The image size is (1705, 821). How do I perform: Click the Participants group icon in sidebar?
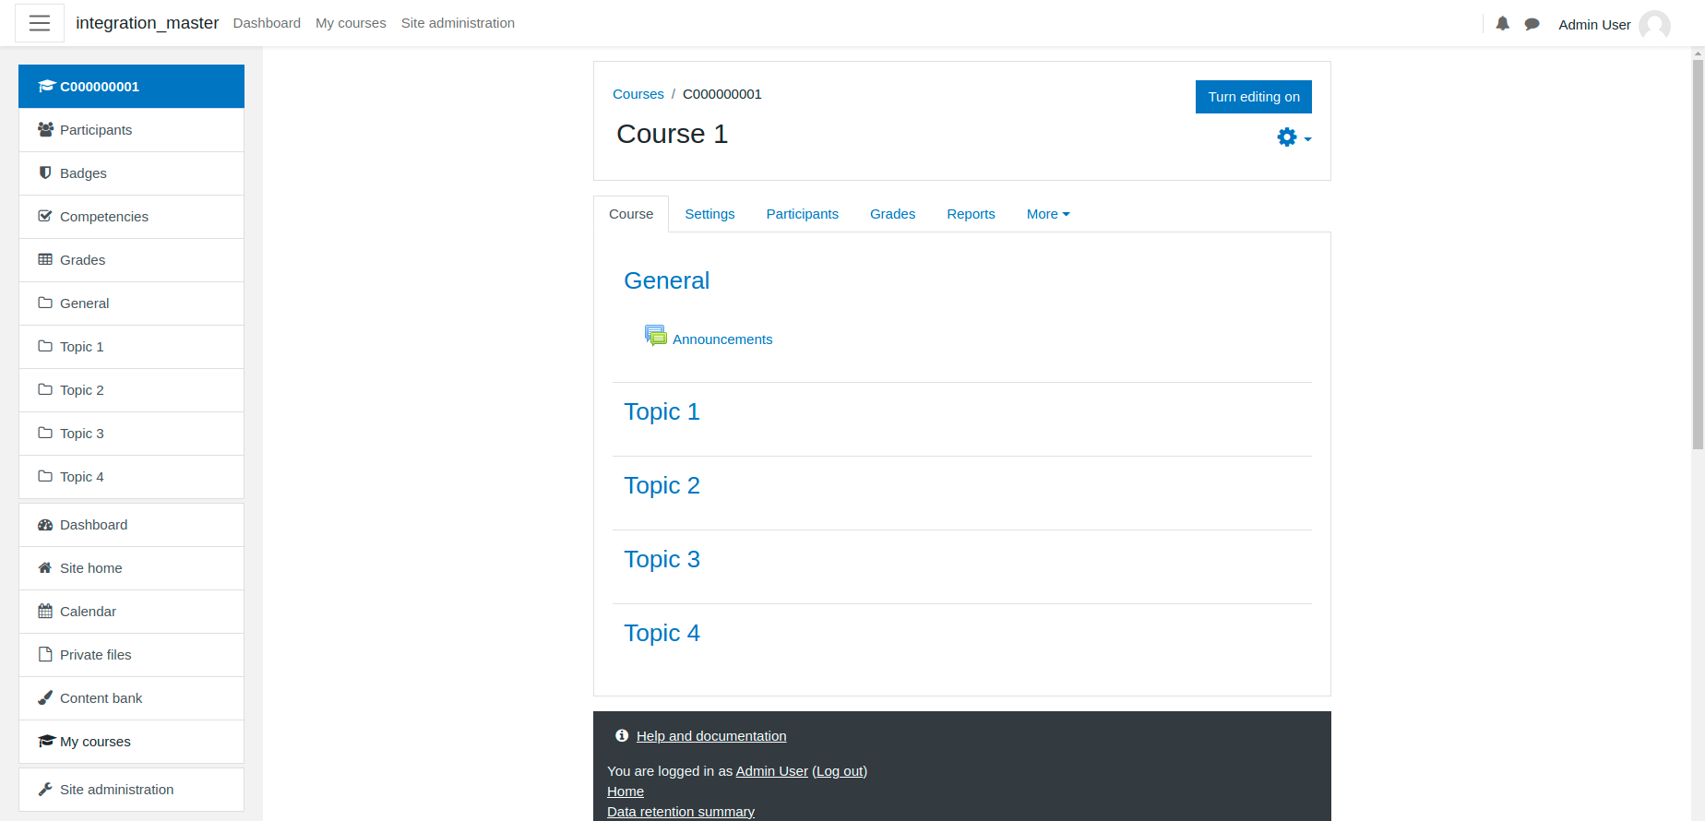click(x=45, y=129)
